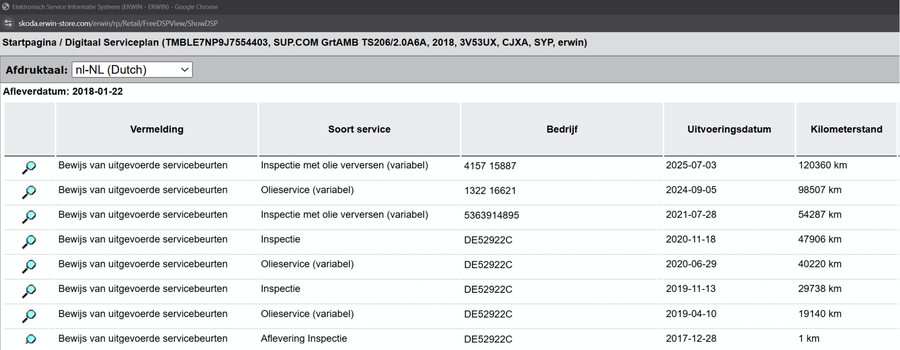Select the 'Afleverdatum: 2018-01-22' text
Image resolution: width=900 pixels, height=350 pixels.
pyautogui.click(x=63, y=91)
